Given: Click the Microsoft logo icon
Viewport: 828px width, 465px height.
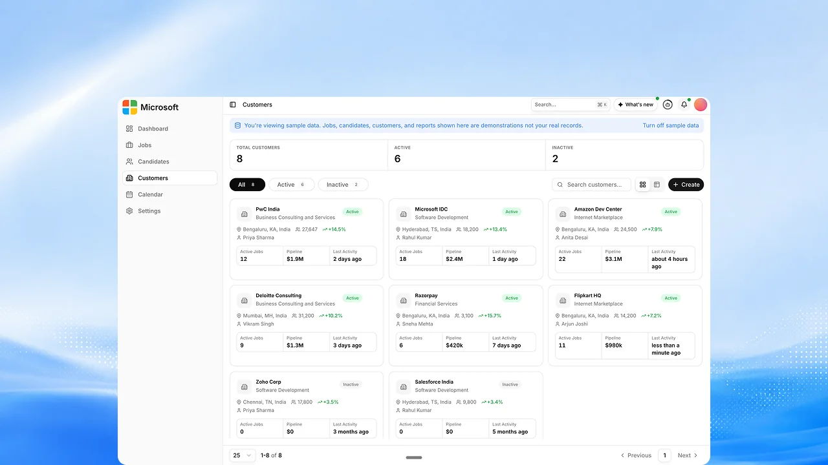Looking at the screenshot, I should [x=130, y=107].
